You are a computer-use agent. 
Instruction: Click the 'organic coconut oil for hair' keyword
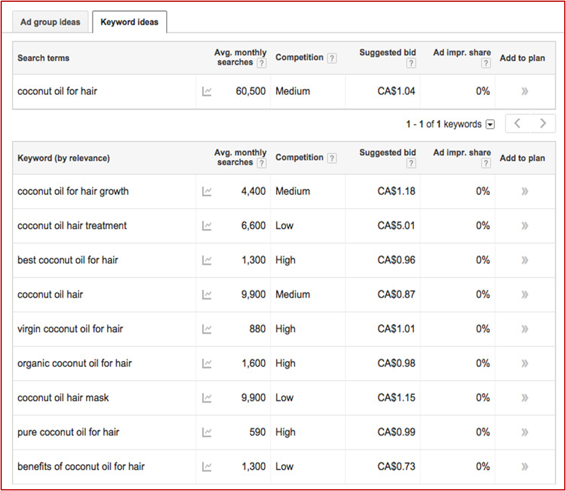(x=74, y=363)
